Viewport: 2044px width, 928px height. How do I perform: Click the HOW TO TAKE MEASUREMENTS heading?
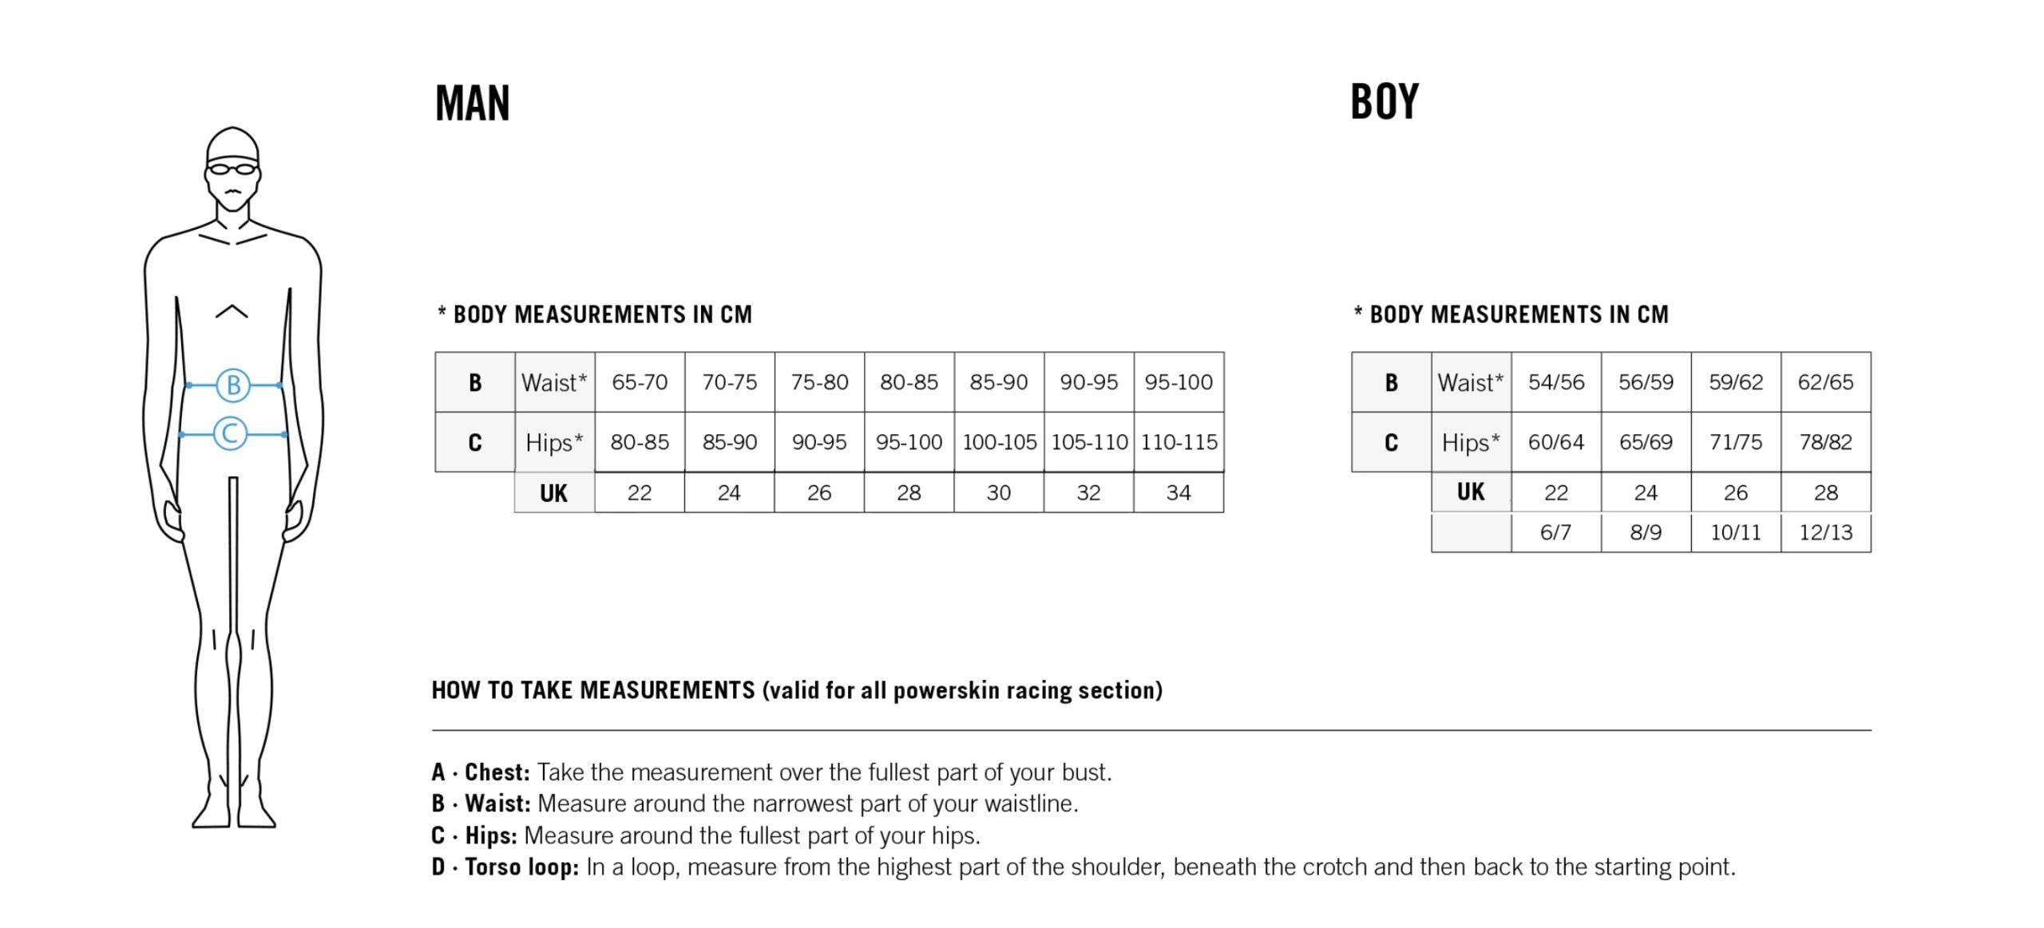point(796,690)
